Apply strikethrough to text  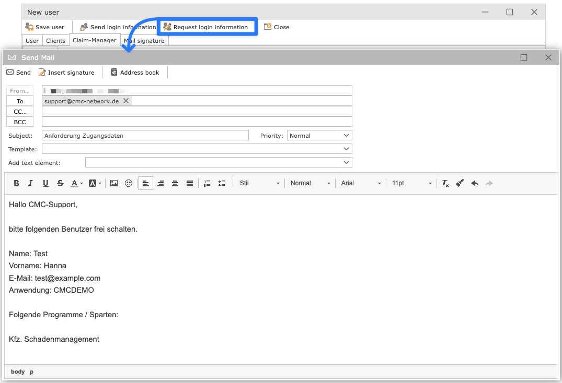pyautogui.click(x=60, y=183)
